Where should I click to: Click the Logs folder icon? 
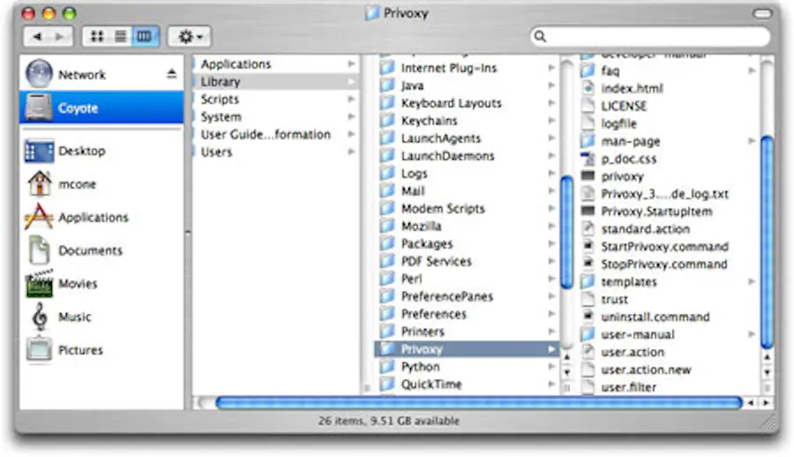[x=387, y=173]
